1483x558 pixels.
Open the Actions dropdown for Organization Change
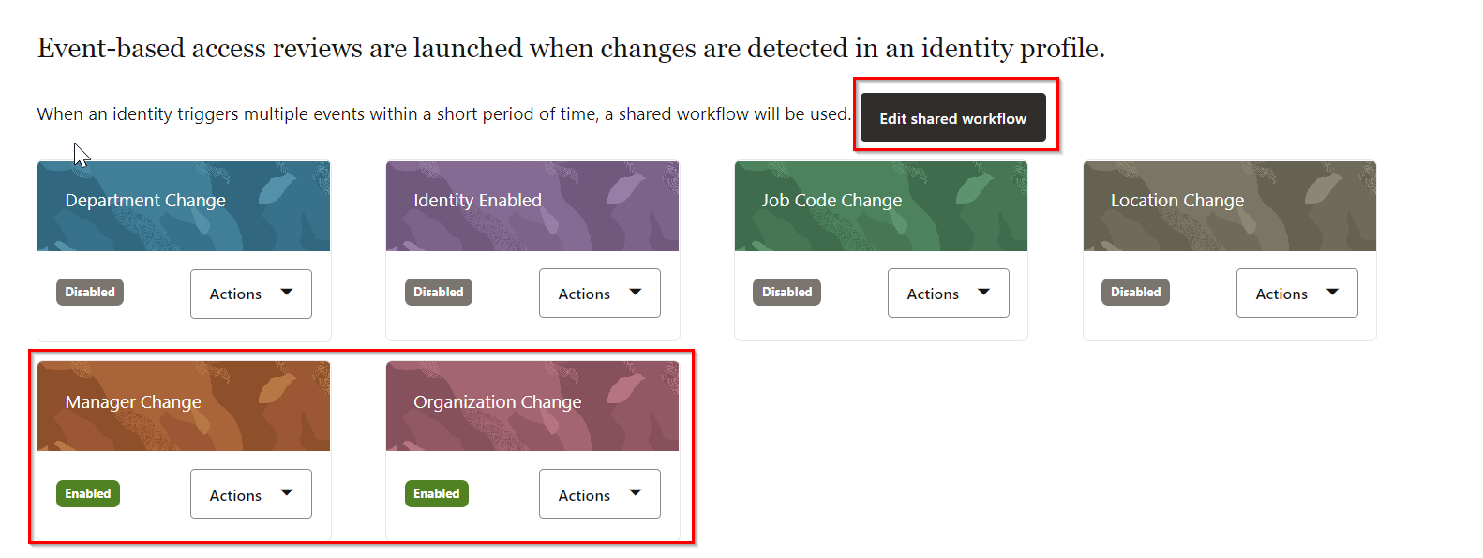[x=599, y=493]
